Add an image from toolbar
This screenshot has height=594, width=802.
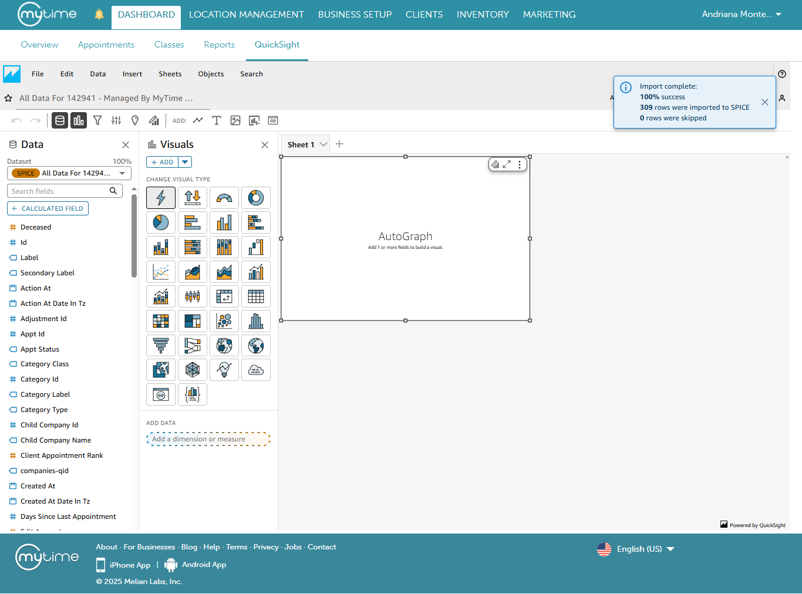235,120
